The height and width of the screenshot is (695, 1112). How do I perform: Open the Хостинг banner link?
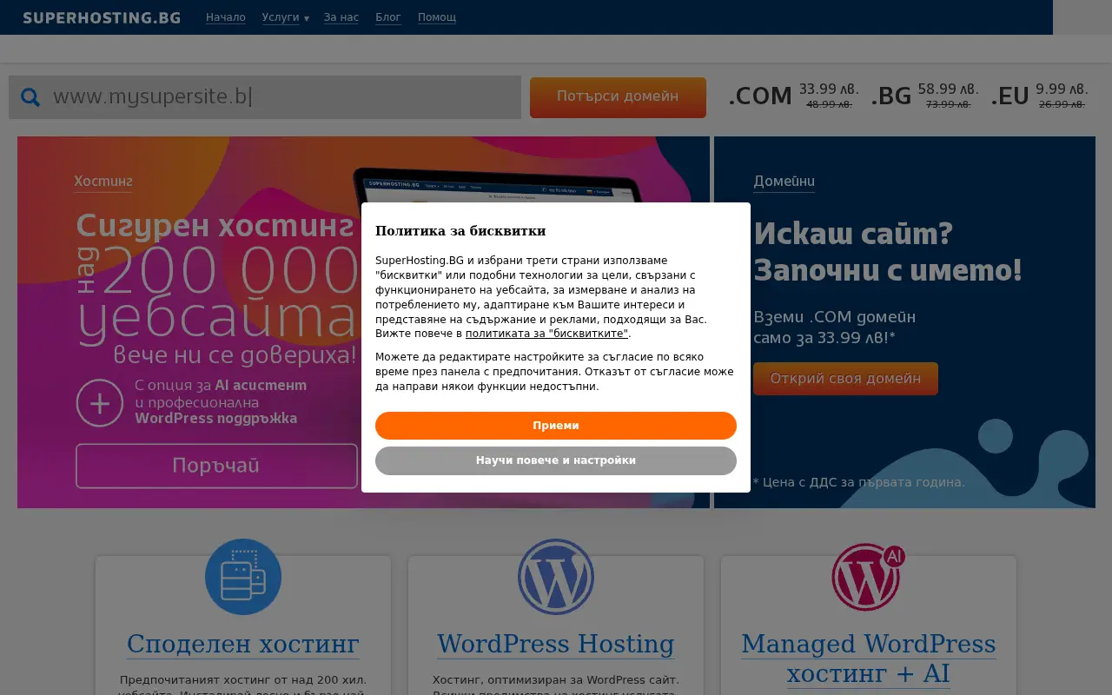point(103,182)
